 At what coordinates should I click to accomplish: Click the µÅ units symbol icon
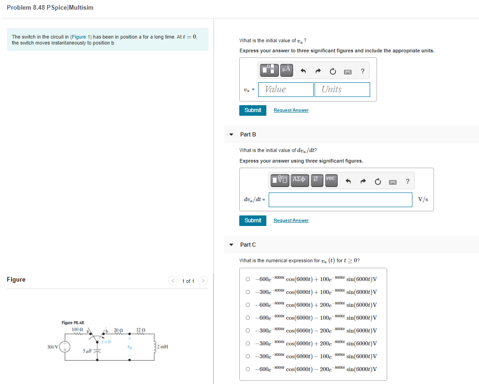pyautogui.click(x=286, y=70)
